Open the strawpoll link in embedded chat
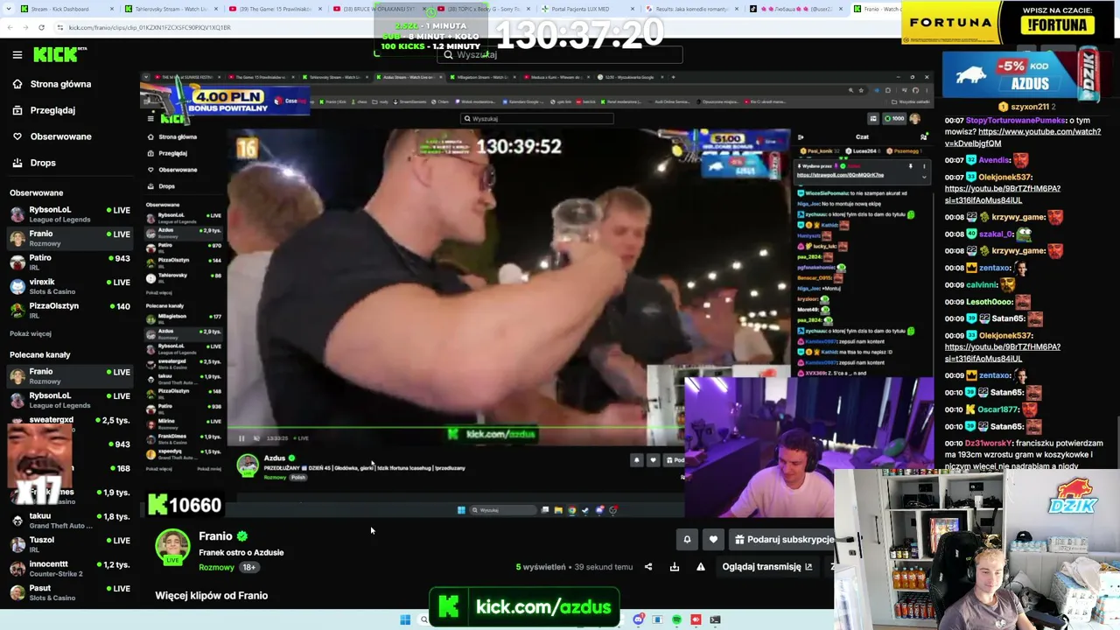Viewport: 1120px width, 630px height. [x=839, y=175]
